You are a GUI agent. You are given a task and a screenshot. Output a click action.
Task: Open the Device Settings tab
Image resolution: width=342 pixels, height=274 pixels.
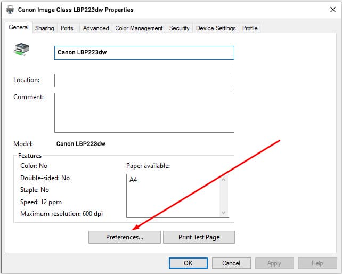pos(216,28)
